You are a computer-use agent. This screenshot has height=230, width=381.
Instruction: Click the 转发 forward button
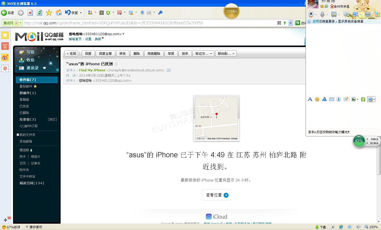[123, 53]
